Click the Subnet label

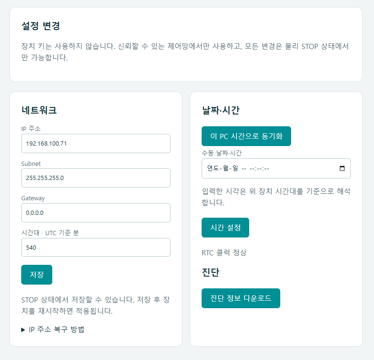[x=31, y=164]
